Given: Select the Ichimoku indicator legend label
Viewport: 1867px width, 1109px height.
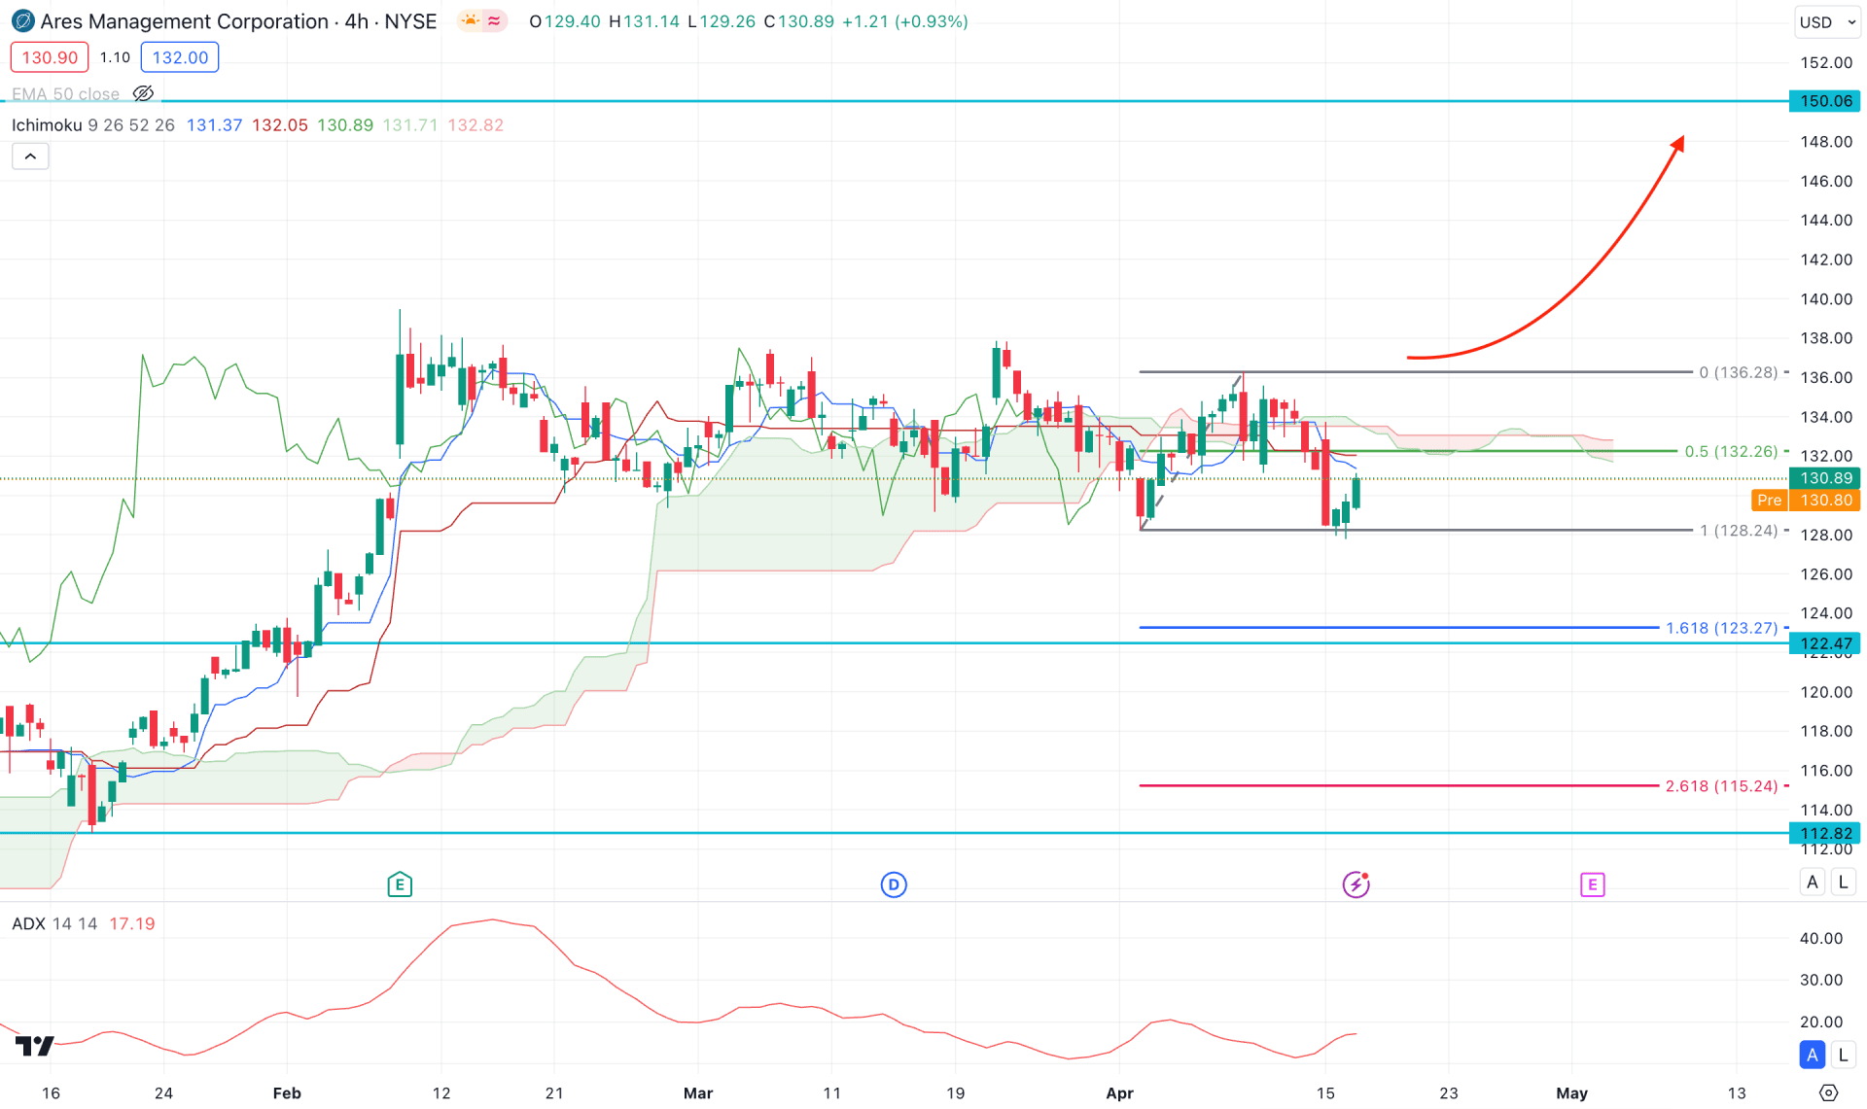Looking at the screenshot, I should 47,125.
